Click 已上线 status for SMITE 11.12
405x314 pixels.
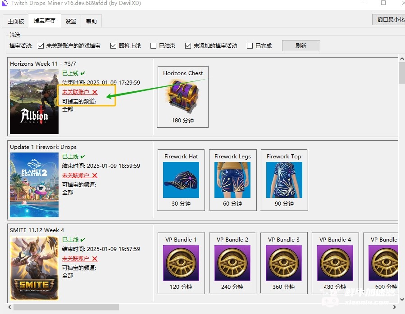[x=73, y=240]
